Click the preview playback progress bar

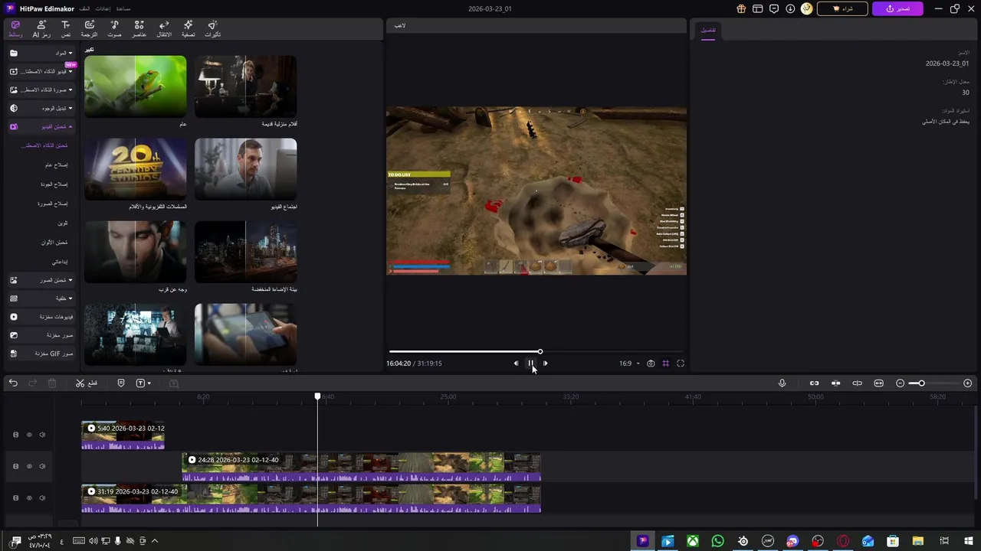point(536,352)
